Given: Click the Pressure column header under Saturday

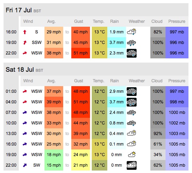Looking at the screenshot, I should pyautogui.click(x=177, y=81).
